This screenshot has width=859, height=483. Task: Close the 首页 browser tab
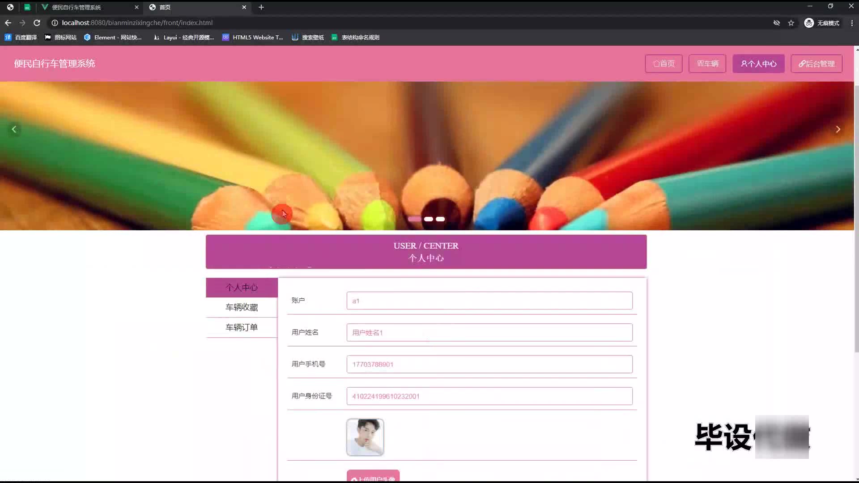click(x=244, y=7)
